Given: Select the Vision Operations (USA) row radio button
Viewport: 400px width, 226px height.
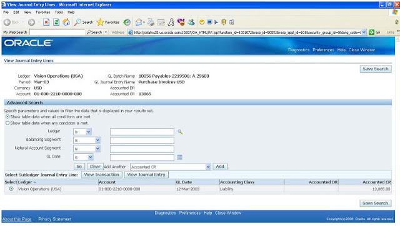Looking at the screenshot, I should (x=11, y=189).
